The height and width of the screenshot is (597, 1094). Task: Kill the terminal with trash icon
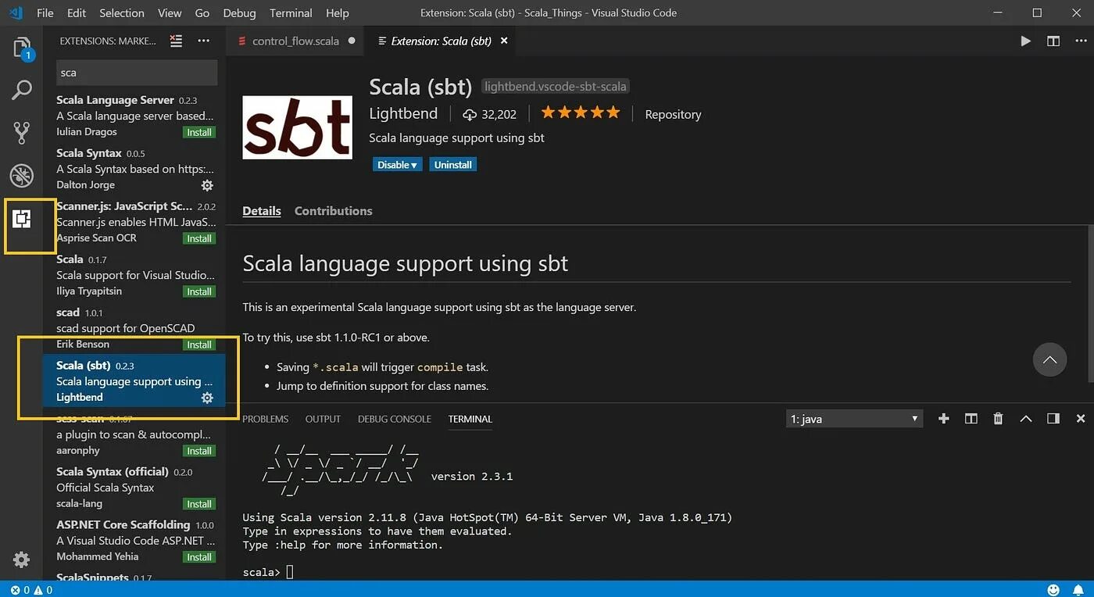998,419
